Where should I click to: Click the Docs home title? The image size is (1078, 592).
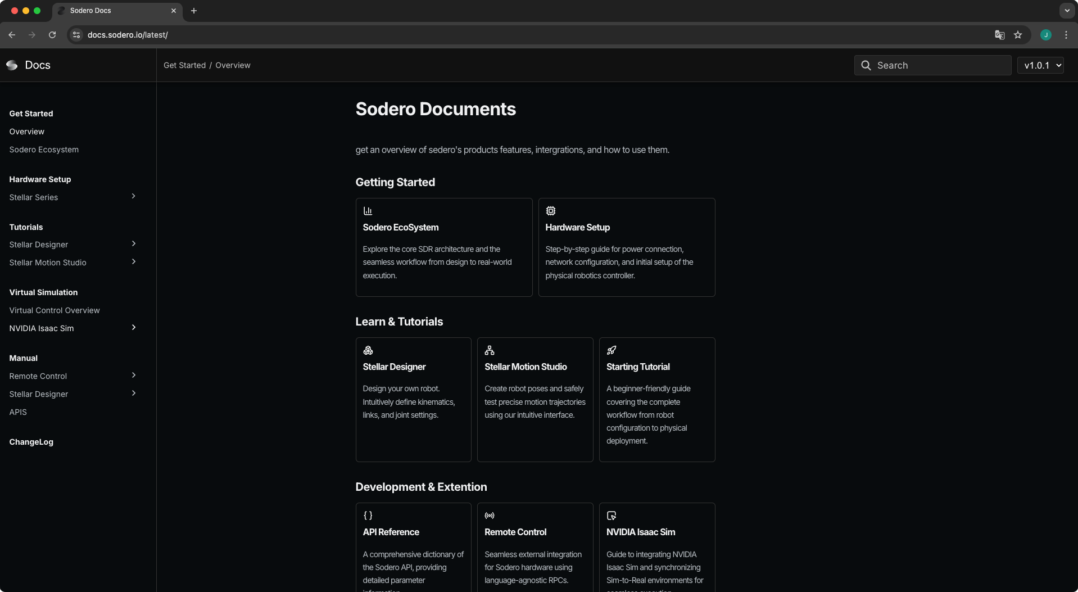pos(38,65)
